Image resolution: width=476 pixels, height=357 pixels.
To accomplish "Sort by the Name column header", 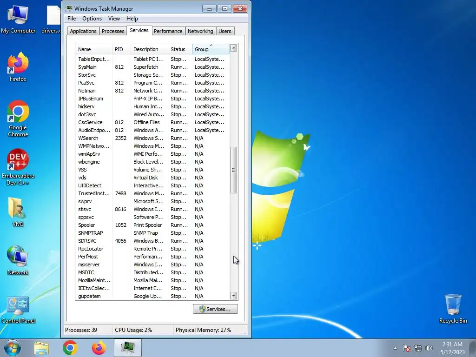I will pos(93,49).
